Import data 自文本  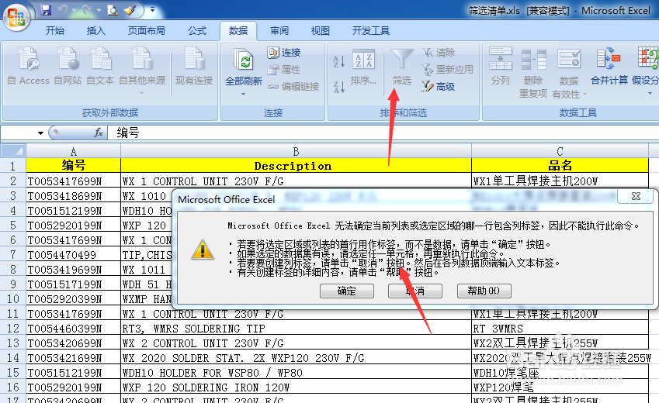point(100,67)
